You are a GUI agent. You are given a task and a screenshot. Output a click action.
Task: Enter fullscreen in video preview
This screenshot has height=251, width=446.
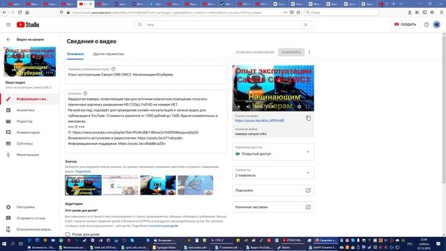[x=307, y=107]
